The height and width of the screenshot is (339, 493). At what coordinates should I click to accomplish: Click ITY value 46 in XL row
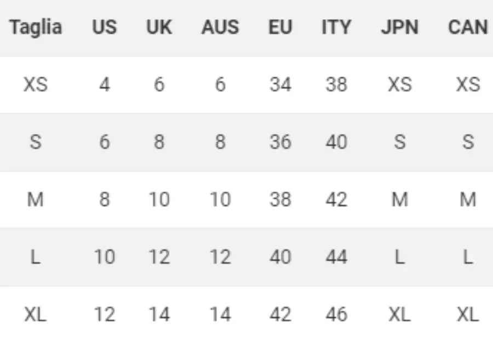(336, 314)
